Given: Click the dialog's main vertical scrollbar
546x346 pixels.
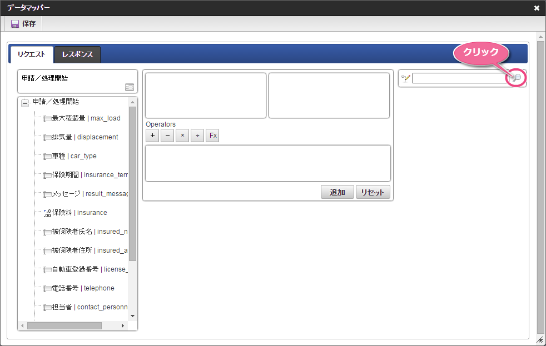Looking at the screenshot, I should pos(540,187).
